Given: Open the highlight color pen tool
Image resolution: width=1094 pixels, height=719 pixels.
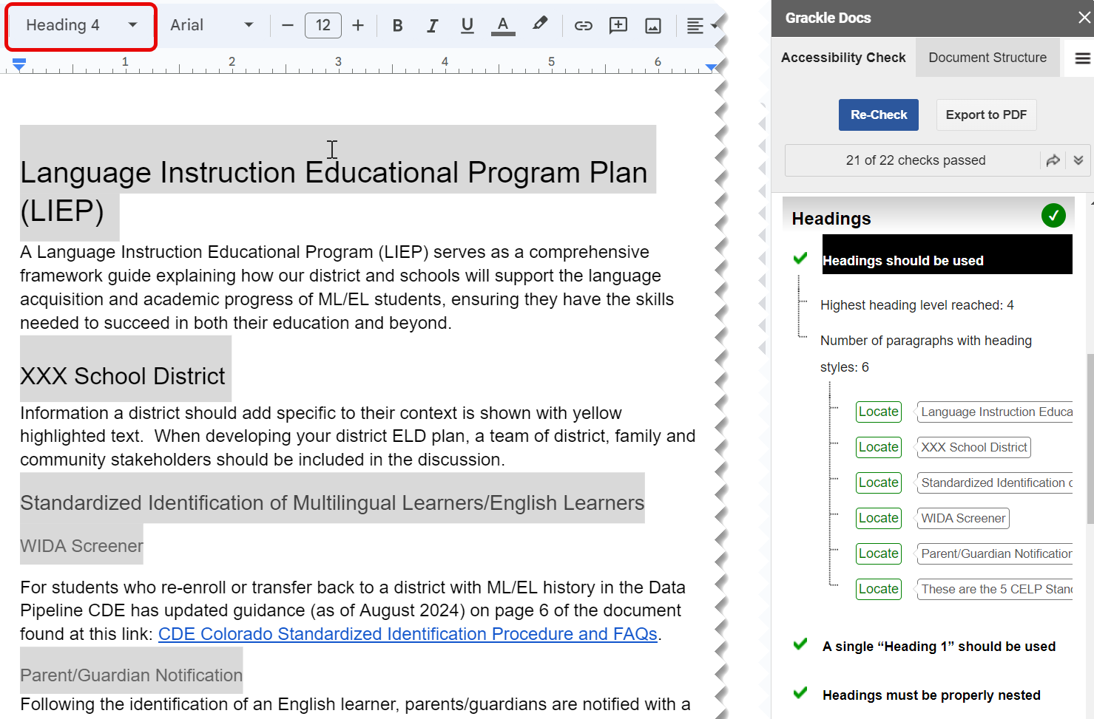Looking at the screenshot, I should coord(540,24).
